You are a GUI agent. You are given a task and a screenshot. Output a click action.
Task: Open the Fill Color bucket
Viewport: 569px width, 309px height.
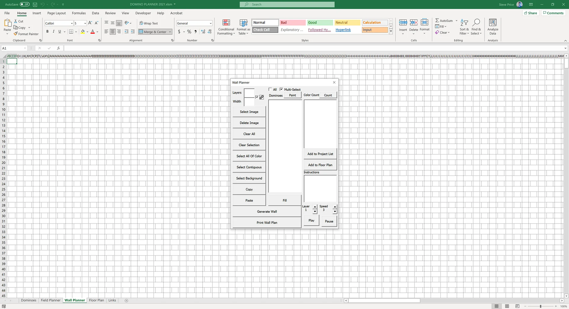tap(83, 32)
